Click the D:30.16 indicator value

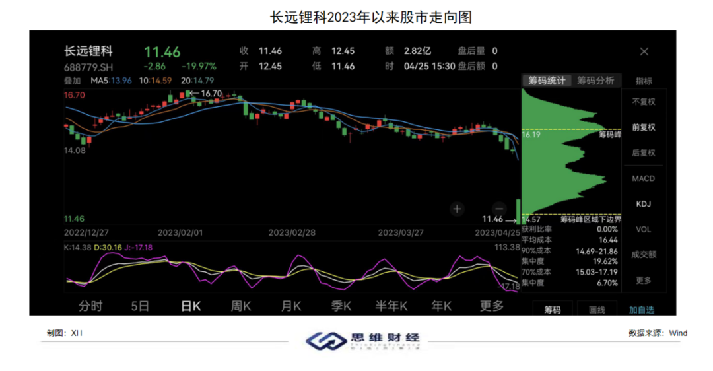click(x=108, y=248)
